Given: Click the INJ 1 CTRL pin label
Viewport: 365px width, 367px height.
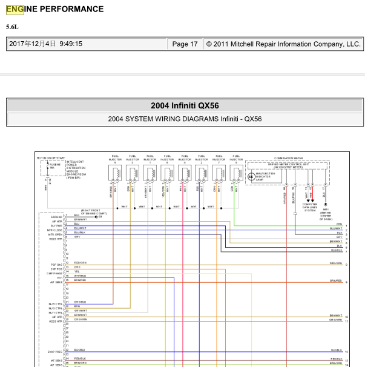Looking at the screenshot, I should point(56,312).
